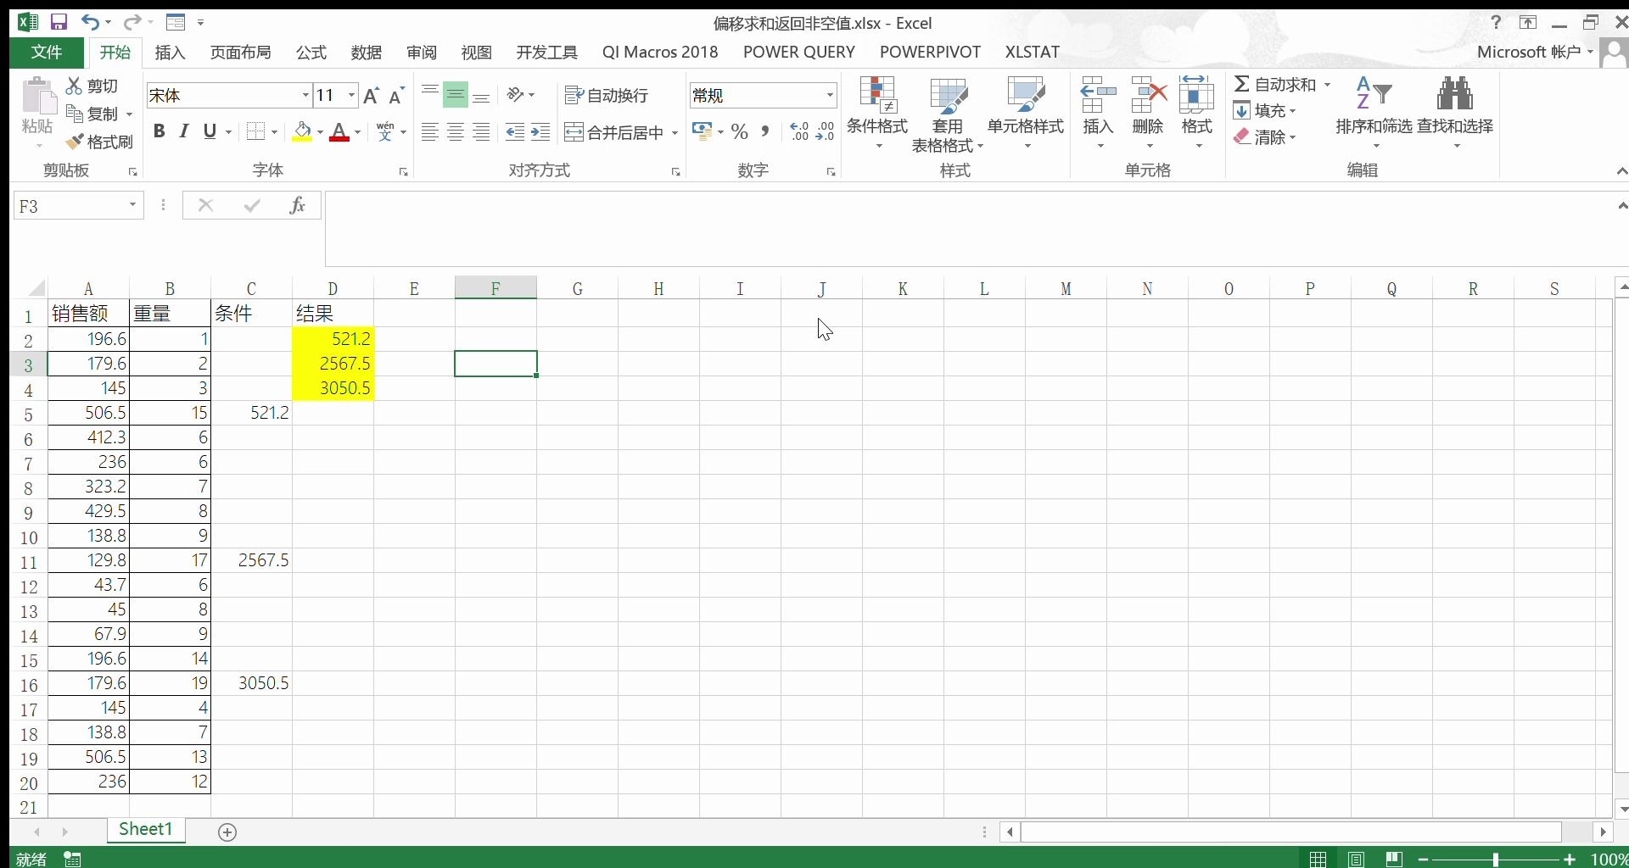Switch to the XLSTAT tab
The height and width of the screenshot is (868, 1629).
point(1033,53)
